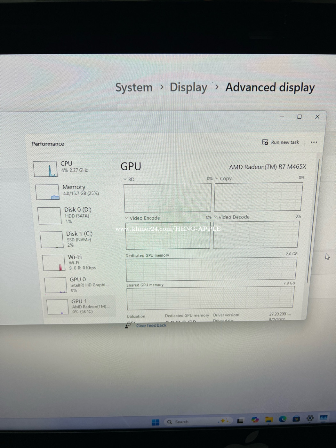Click the Give feedback link
Screen dimensions: 336x448
(x=151, y=325)
